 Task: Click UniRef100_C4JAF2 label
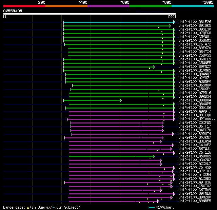[x=195, y=145]
